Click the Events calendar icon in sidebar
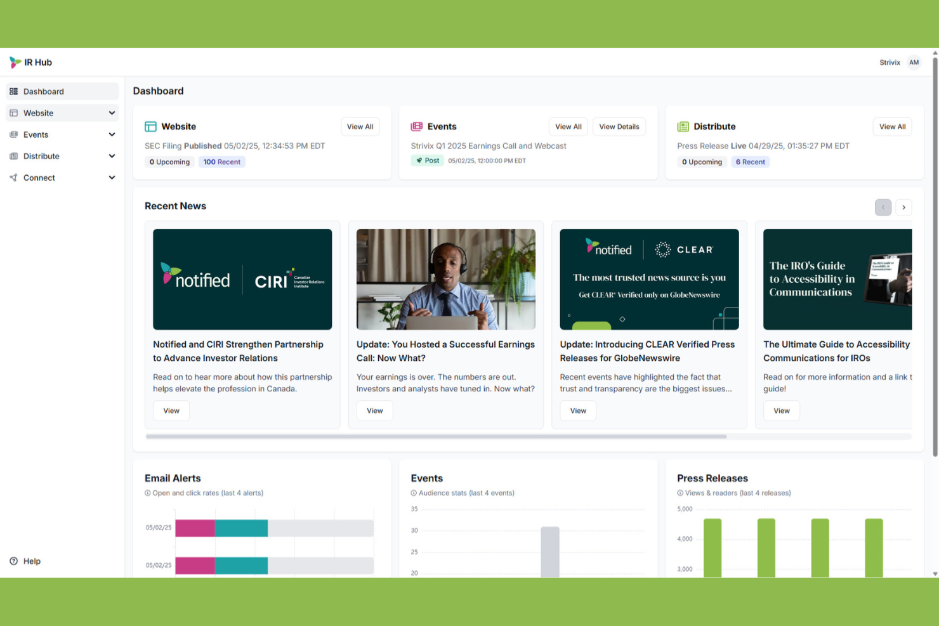The width and height of the screenshot is (939, 626). coord(13,134)
